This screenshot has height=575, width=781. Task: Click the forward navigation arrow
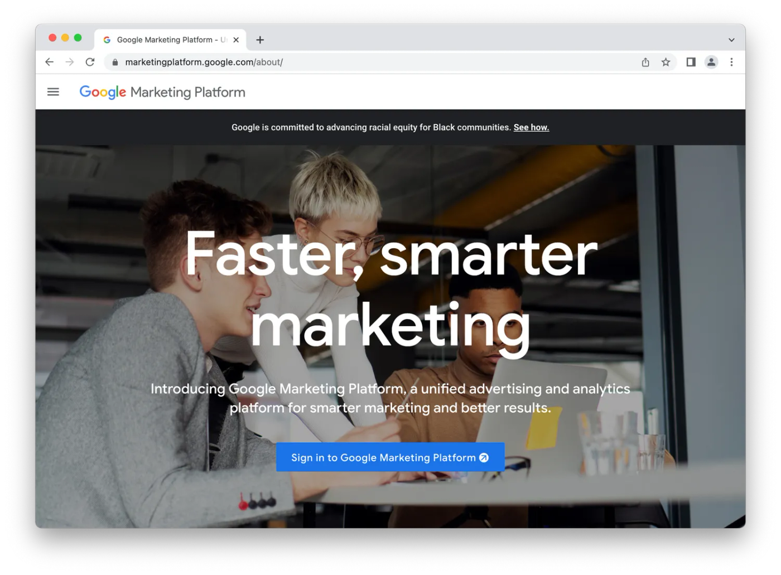70,62
